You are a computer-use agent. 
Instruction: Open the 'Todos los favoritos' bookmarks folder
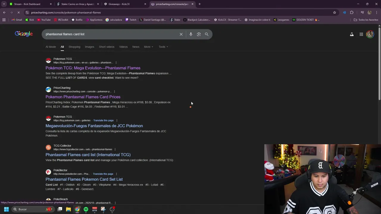[366, 20]
